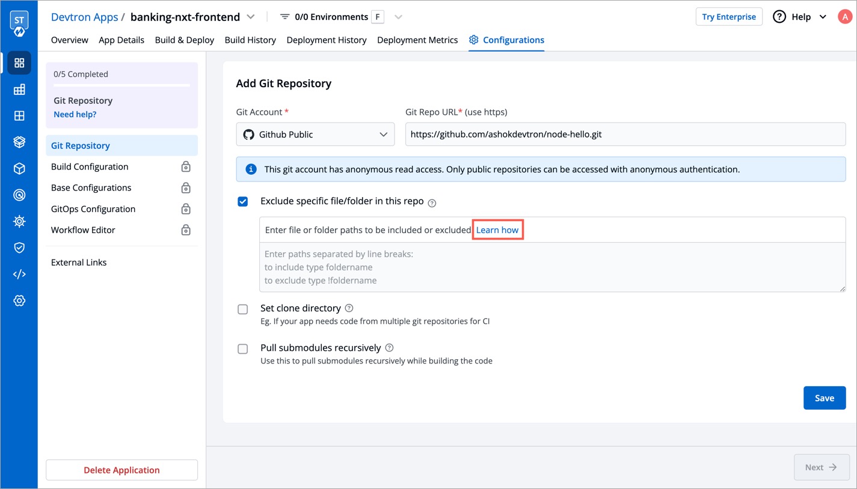Open the Deployment Metrics tab
857x489 pixels.
[x=417, y=40]
